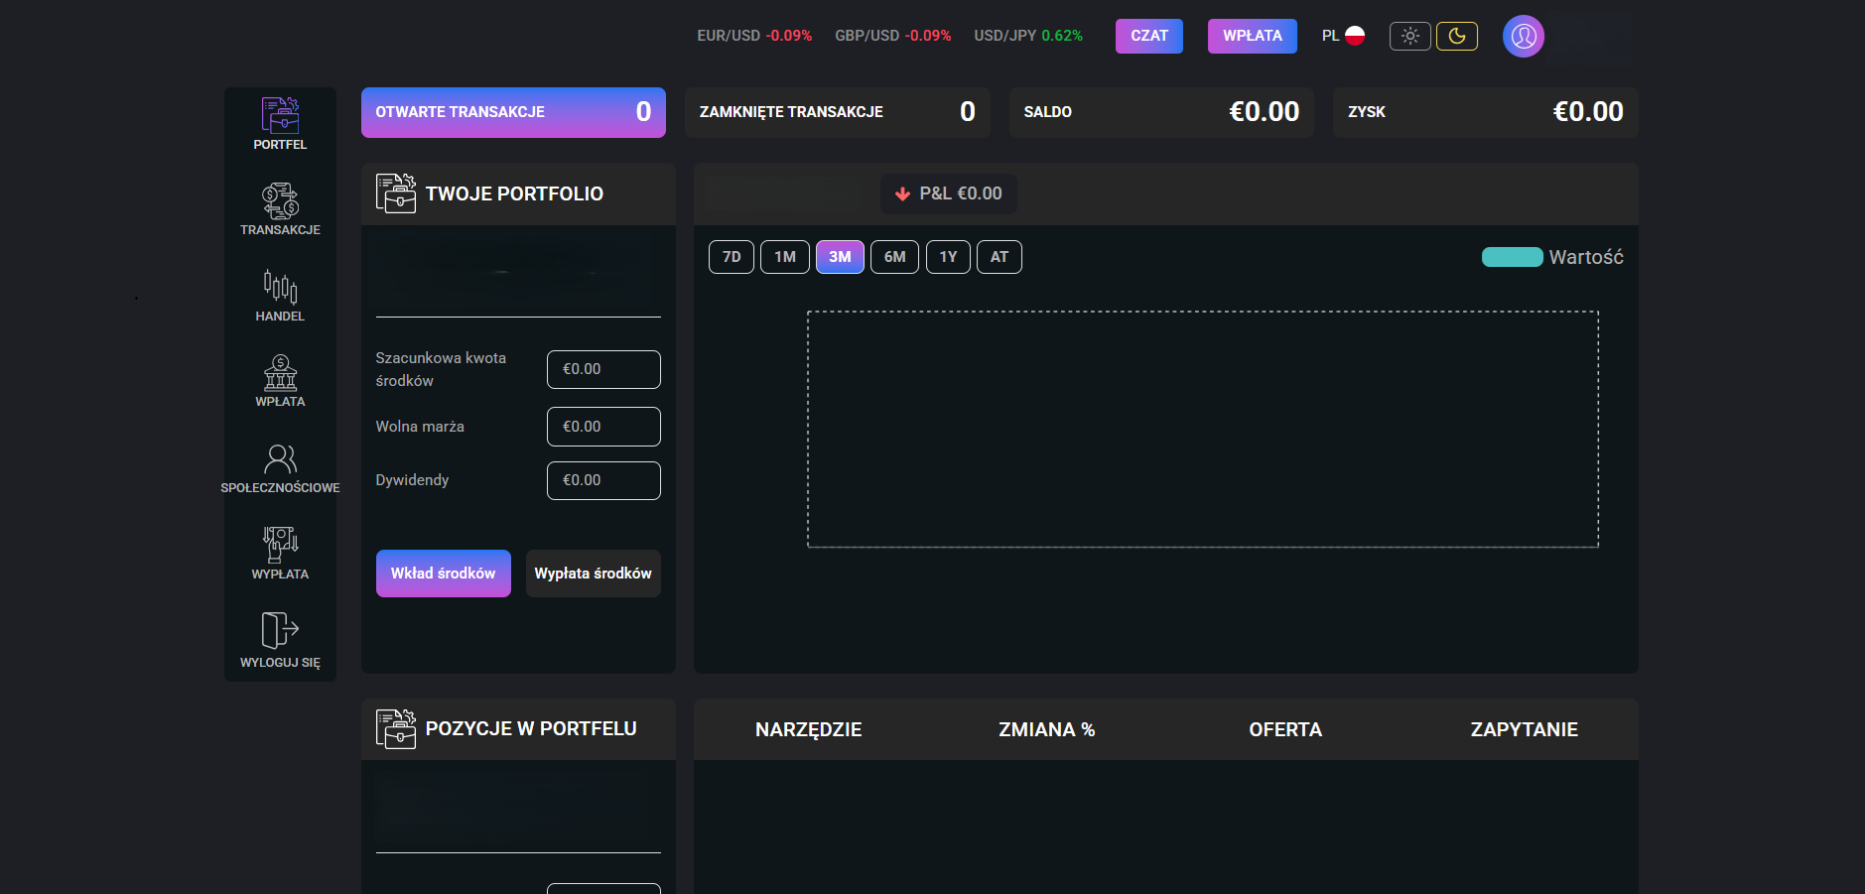Click the GBP/USD ticker quote
Image resolution: width=1865 pixels, height=894 pixels.
[x=893, y=36]
